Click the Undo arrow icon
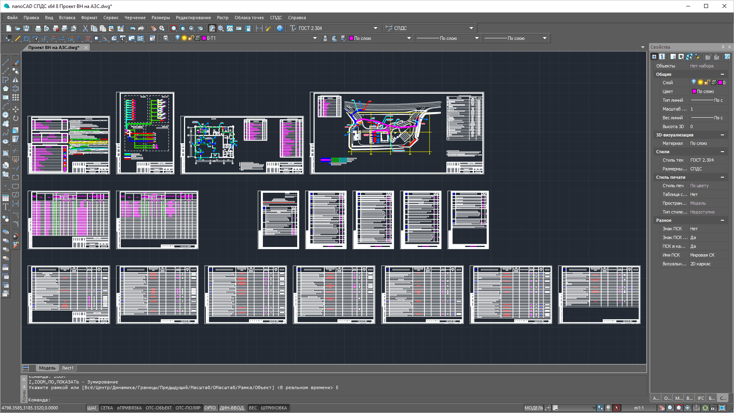Viewport: 734px width, 413px height. (132, 28)
